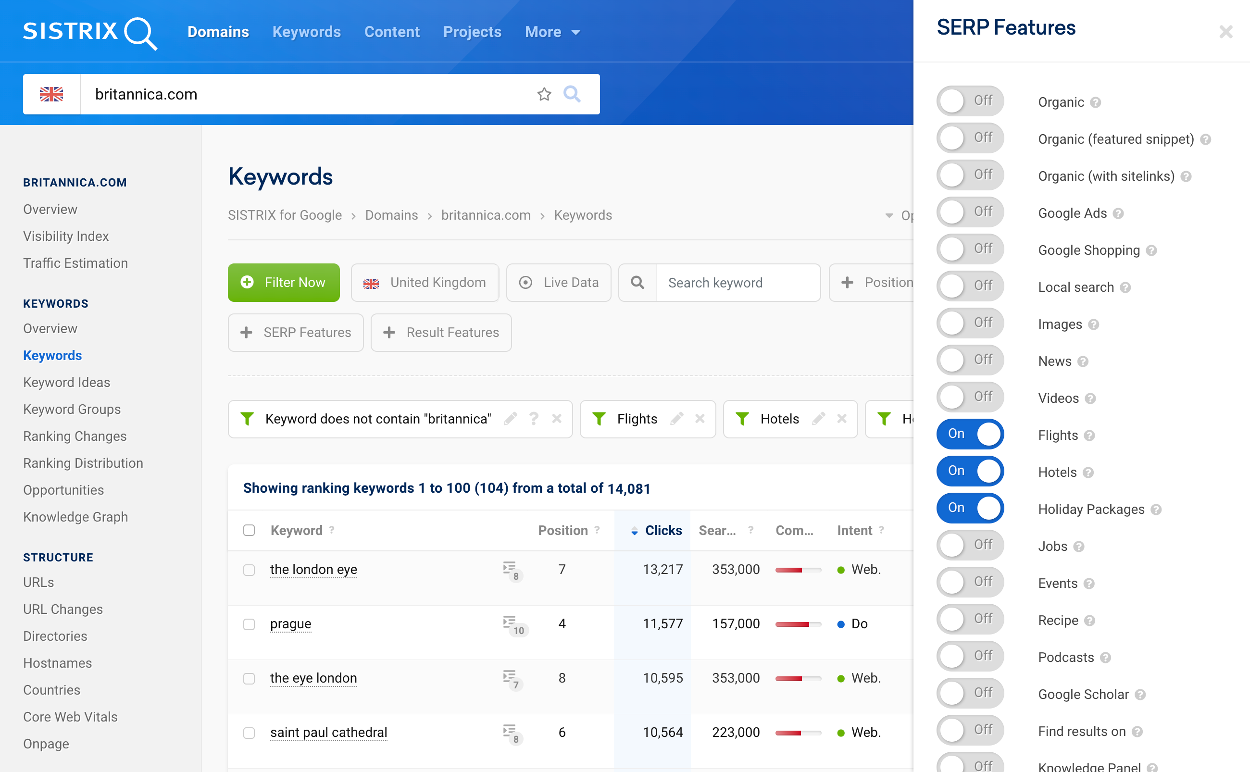Screen dimensions: 1250x772
Task: Click 'SISTRIX for Google' breadcrumb
Action: pos(285,215)
